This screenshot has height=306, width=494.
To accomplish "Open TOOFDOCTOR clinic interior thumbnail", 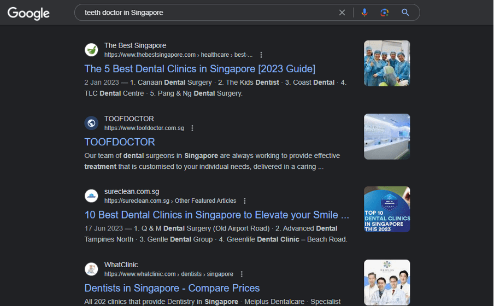I will pyautogui.click(x=387, y=137).
